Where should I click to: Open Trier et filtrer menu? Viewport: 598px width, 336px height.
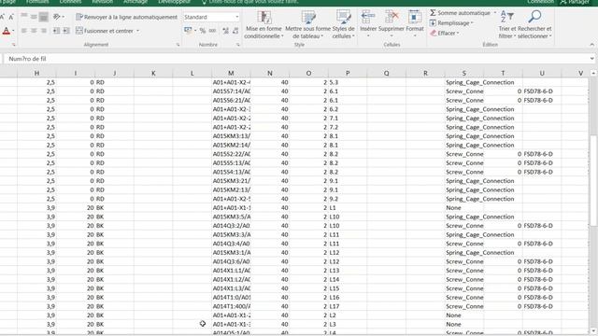[x=506, y=25]
